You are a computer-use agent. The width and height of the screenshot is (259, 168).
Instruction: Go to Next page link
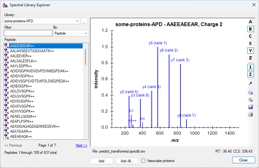click(x=81, y=145)
